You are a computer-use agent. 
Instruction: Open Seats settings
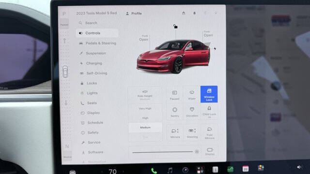tap(89, 103)
